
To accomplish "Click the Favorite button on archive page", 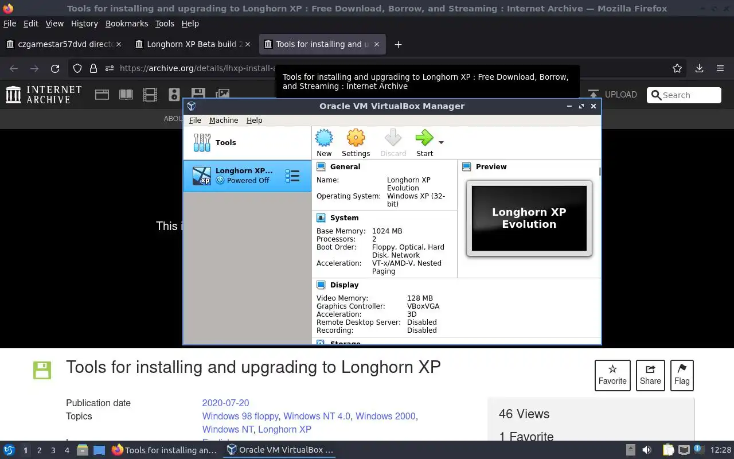I will [x=612, y=375].
